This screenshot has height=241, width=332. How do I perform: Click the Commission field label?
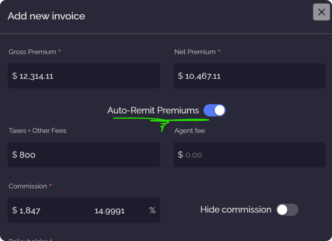28,186
